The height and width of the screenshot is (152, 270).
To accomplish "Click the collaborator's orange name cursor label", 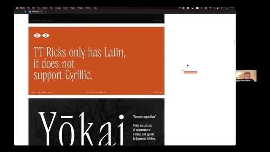I will [190, 72].
